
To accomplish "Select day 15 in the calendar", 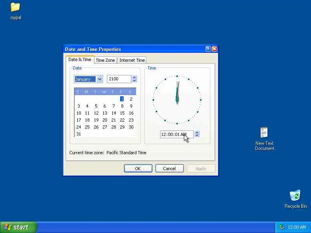I will point(122,113).
